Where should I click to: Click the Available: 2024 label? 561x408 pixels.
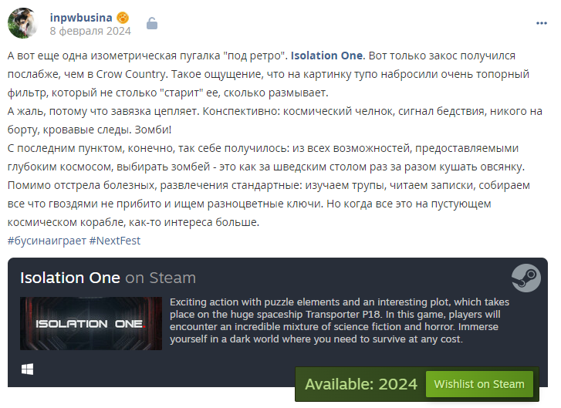point(361,384)
